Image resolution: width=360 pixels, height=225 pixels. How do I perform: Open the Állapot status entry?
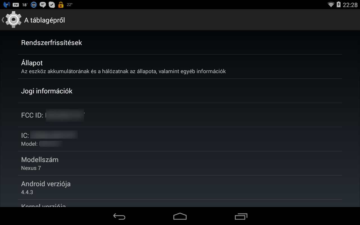click(x=180, y=67)
